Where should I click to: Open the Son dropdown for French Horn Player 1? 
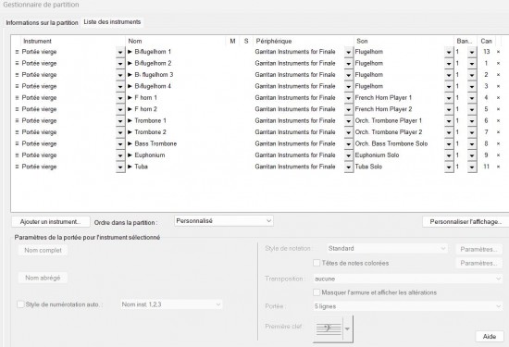pos(449,98)
